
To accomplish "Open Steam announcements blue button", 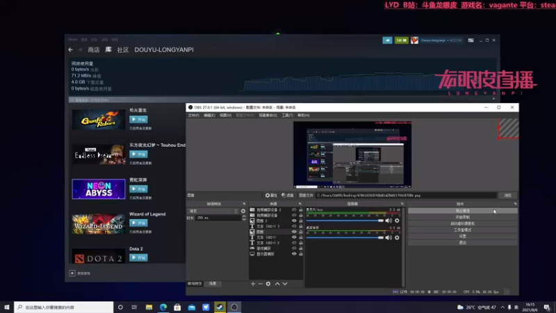I will [x=387, y=40].
